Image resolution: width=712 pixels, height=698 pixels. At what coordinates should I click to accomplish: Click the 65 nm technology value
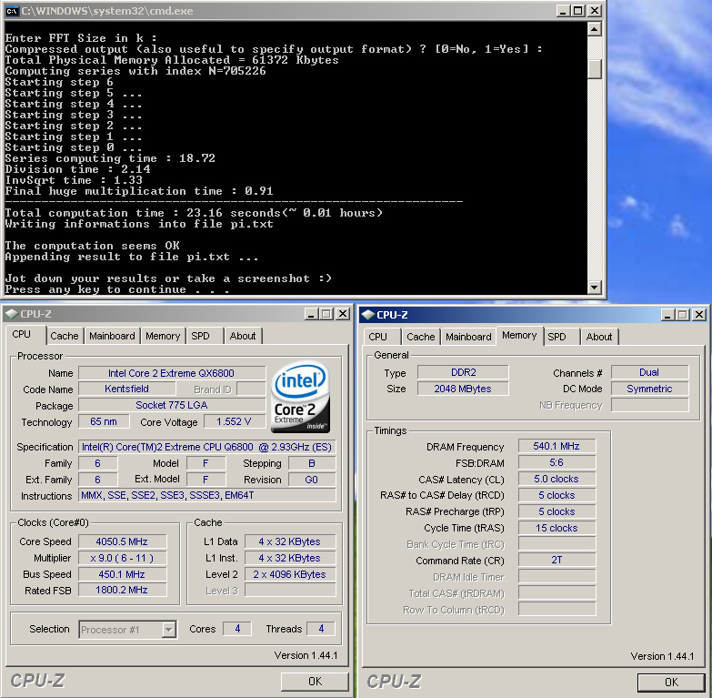(x=104, y=421)
